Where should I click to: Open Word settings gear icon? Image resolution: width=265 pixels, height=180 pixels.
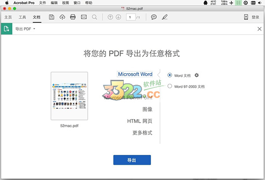point(197,75)
